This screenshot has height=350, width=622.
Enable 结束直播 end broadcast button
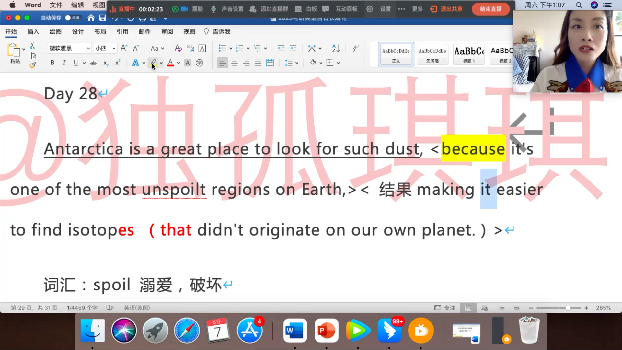pos(491,9)
